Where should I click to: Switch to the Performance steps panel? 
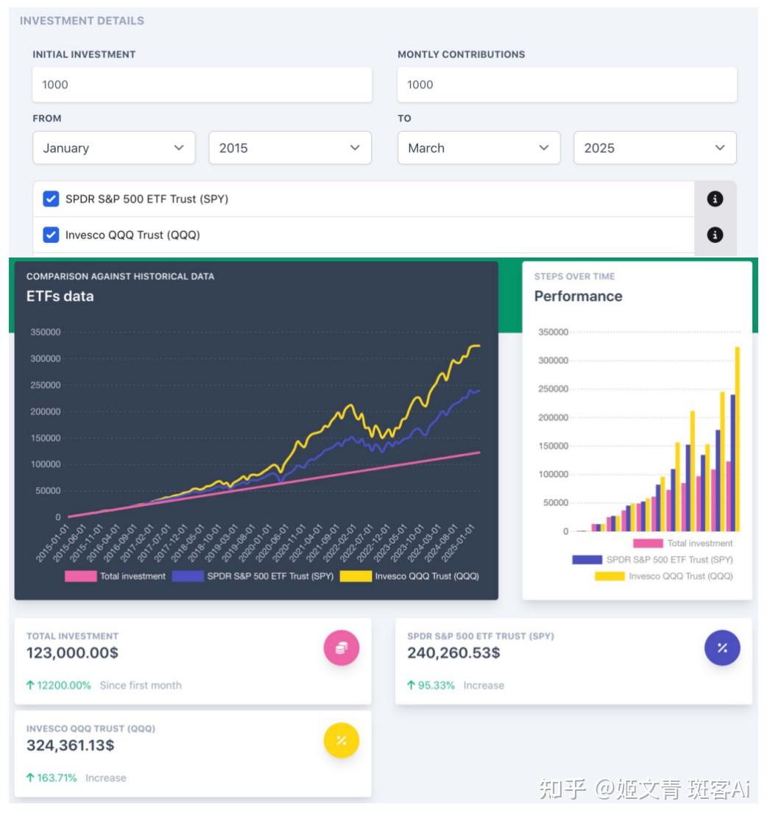(x=579, y=296)
